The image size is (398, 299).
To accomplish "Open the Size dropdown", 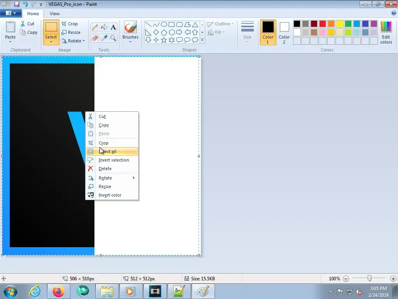I will point(247,32).
